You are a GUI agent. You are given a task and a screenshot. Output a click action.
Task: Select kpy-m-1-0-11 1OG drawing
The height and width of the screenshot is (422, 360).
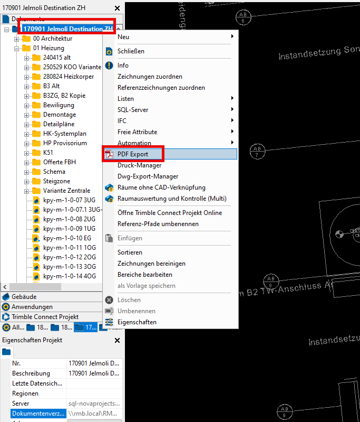pos(70,248)
